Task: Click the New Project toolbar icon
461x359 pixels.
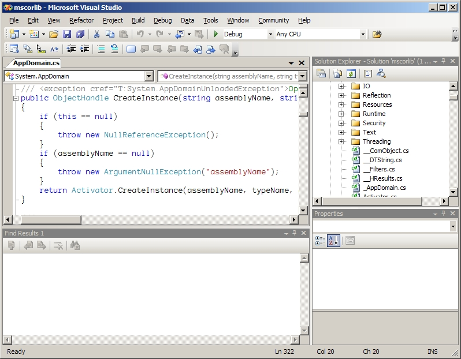Action: click(14, 35)
